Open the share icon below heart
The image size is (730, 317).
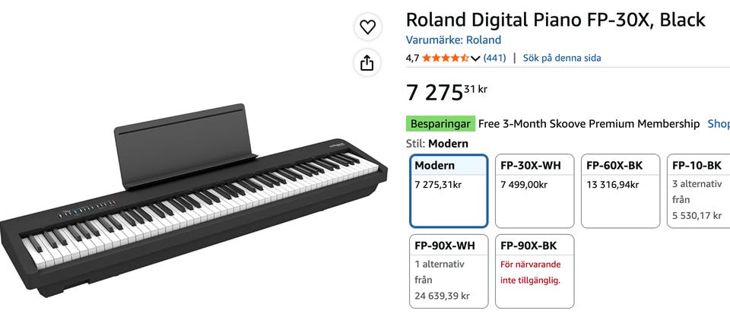coord(368,63)
